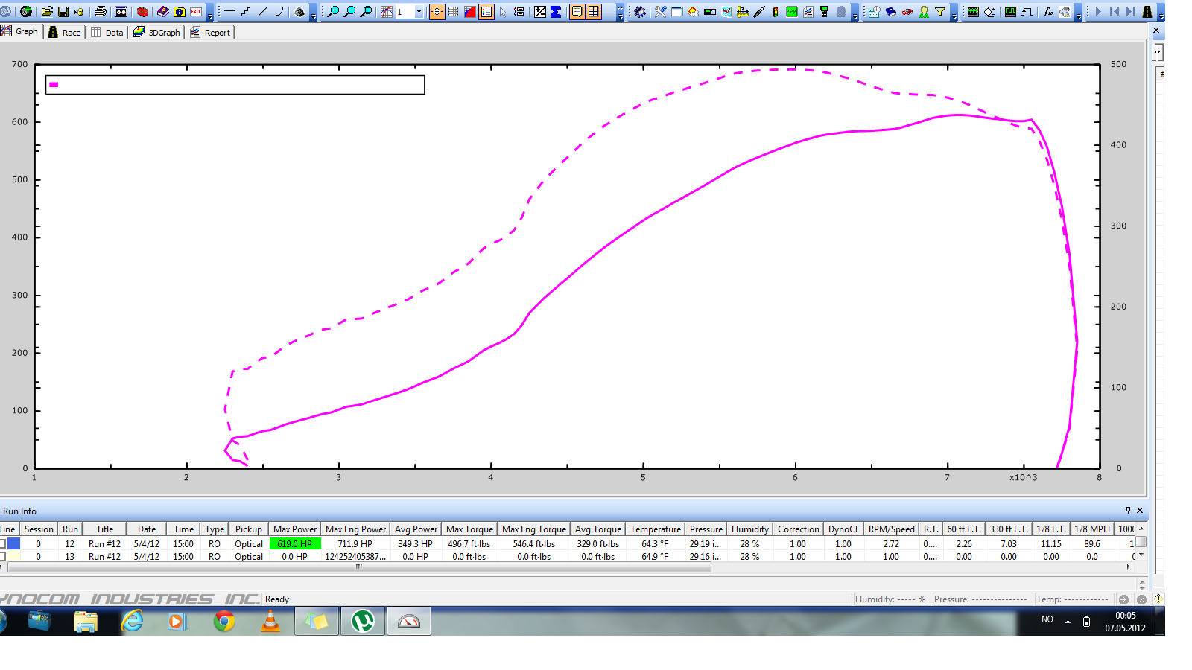Click the printer icon to print the graph
Viewport: 1192px width, 670px height.
pyautogui.click(x=101, y=11)
